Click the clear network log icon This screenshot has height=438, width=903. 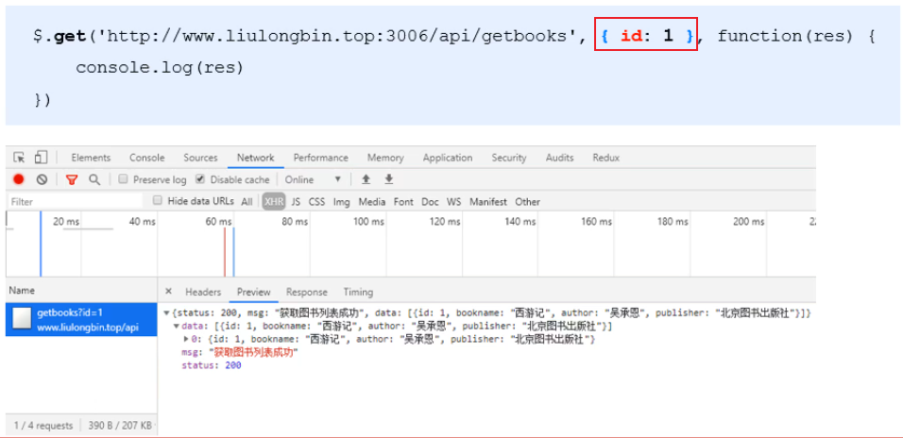point(42,179)
